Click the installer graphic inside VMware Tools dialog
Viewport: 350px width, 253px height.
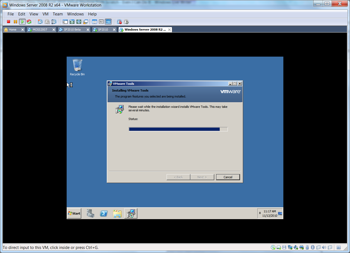pos(119,109)
